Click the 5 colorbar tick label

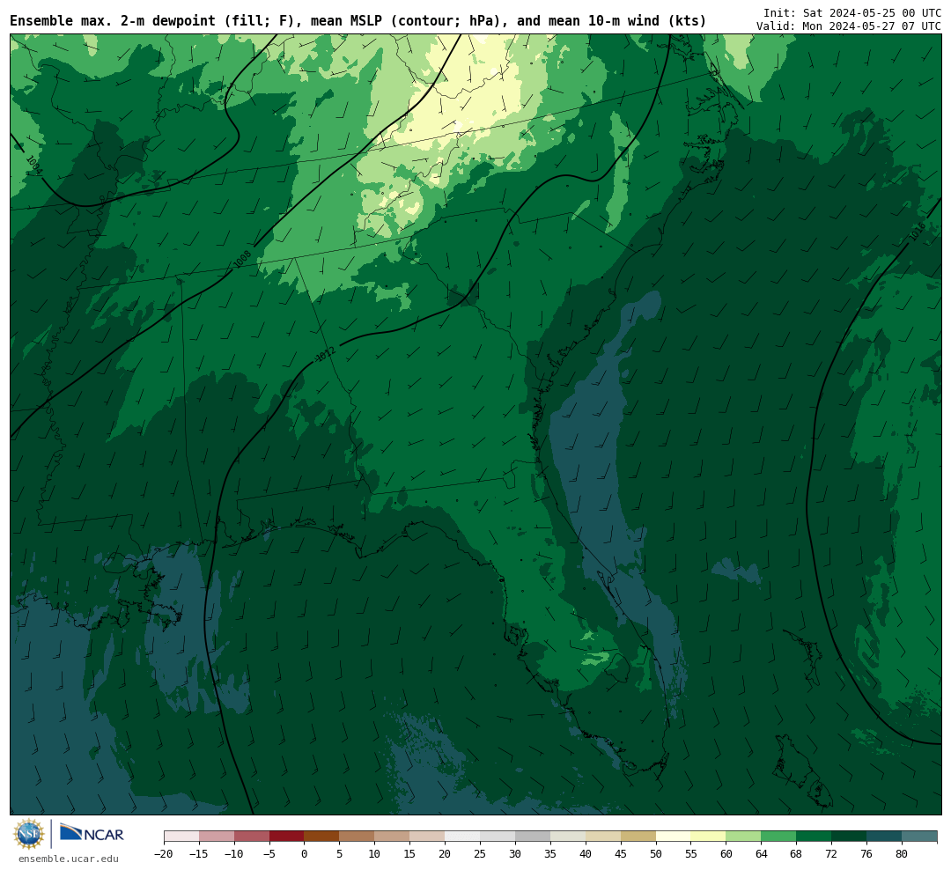(340, 853)
